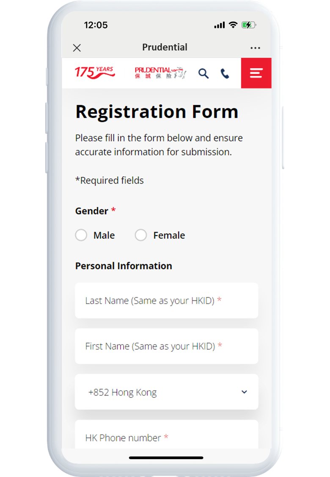Tap the Wi-Fi icon in status bar
The image size is (330, 477).
(233, 25)
